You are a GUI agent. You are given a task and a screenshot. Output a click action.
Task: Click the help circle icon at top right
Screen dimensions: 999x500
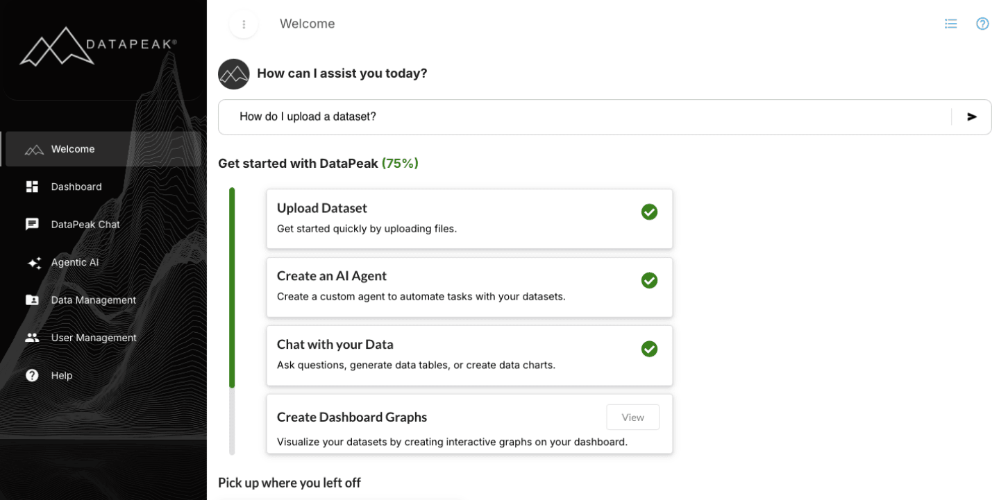(x=982, y=23)
